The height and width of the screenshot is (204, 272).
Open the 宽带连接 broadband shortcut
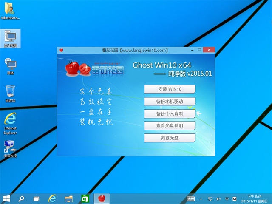10,147
